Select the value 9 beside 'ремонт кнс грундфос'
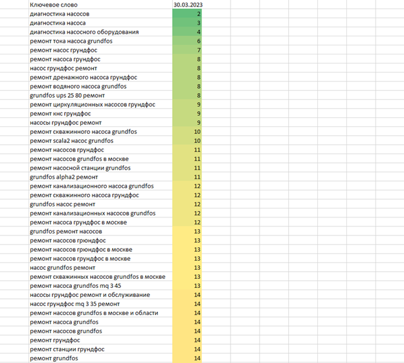The image size is (404, 363). click(x=187, y=113)
